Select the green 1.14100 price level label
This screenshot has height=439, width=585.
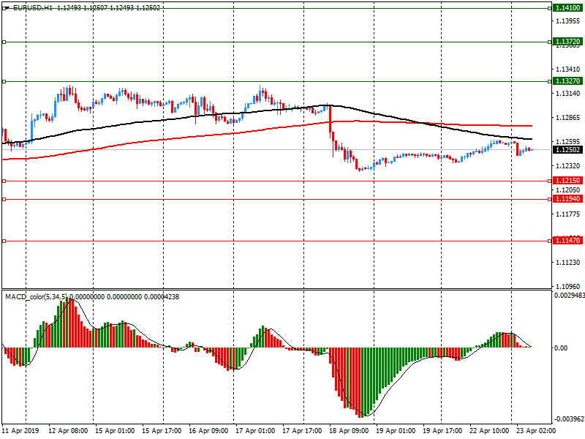tap(567, 7)
